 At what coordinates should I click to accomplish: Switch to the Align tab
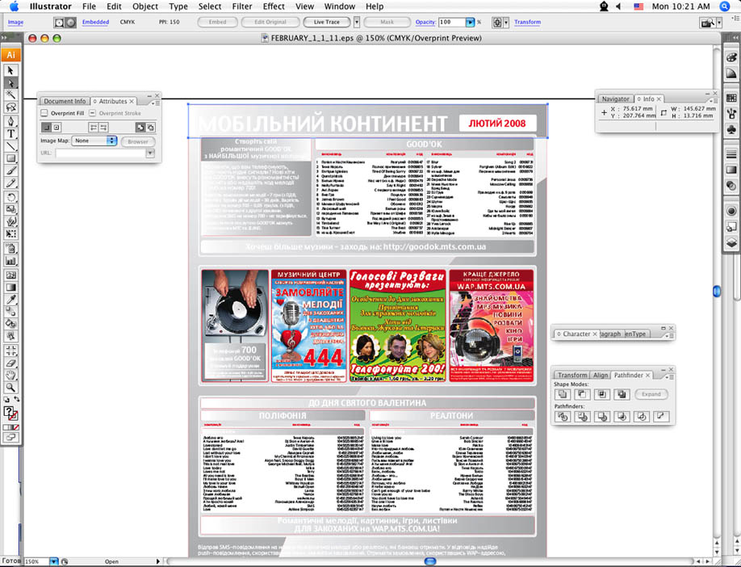[601, 375]
